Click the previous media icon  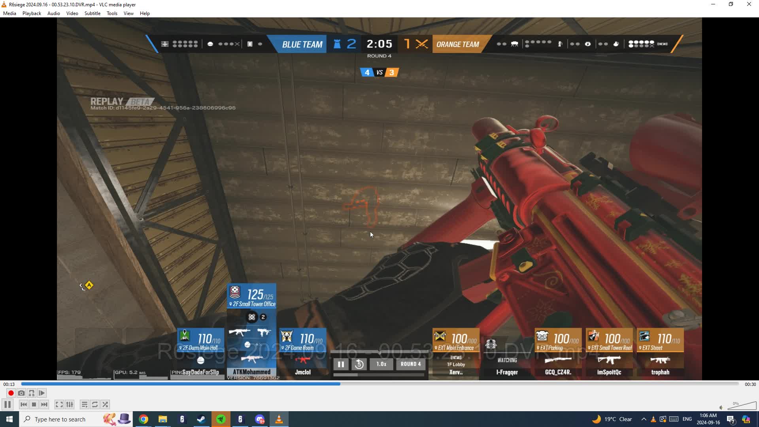coord(23,404)
